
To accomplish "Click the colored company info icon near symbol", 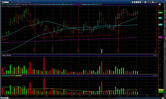I will coord(11,2).
